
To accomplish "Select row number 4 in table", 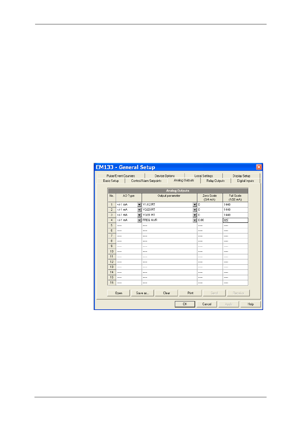I will (x=112, y=220).
